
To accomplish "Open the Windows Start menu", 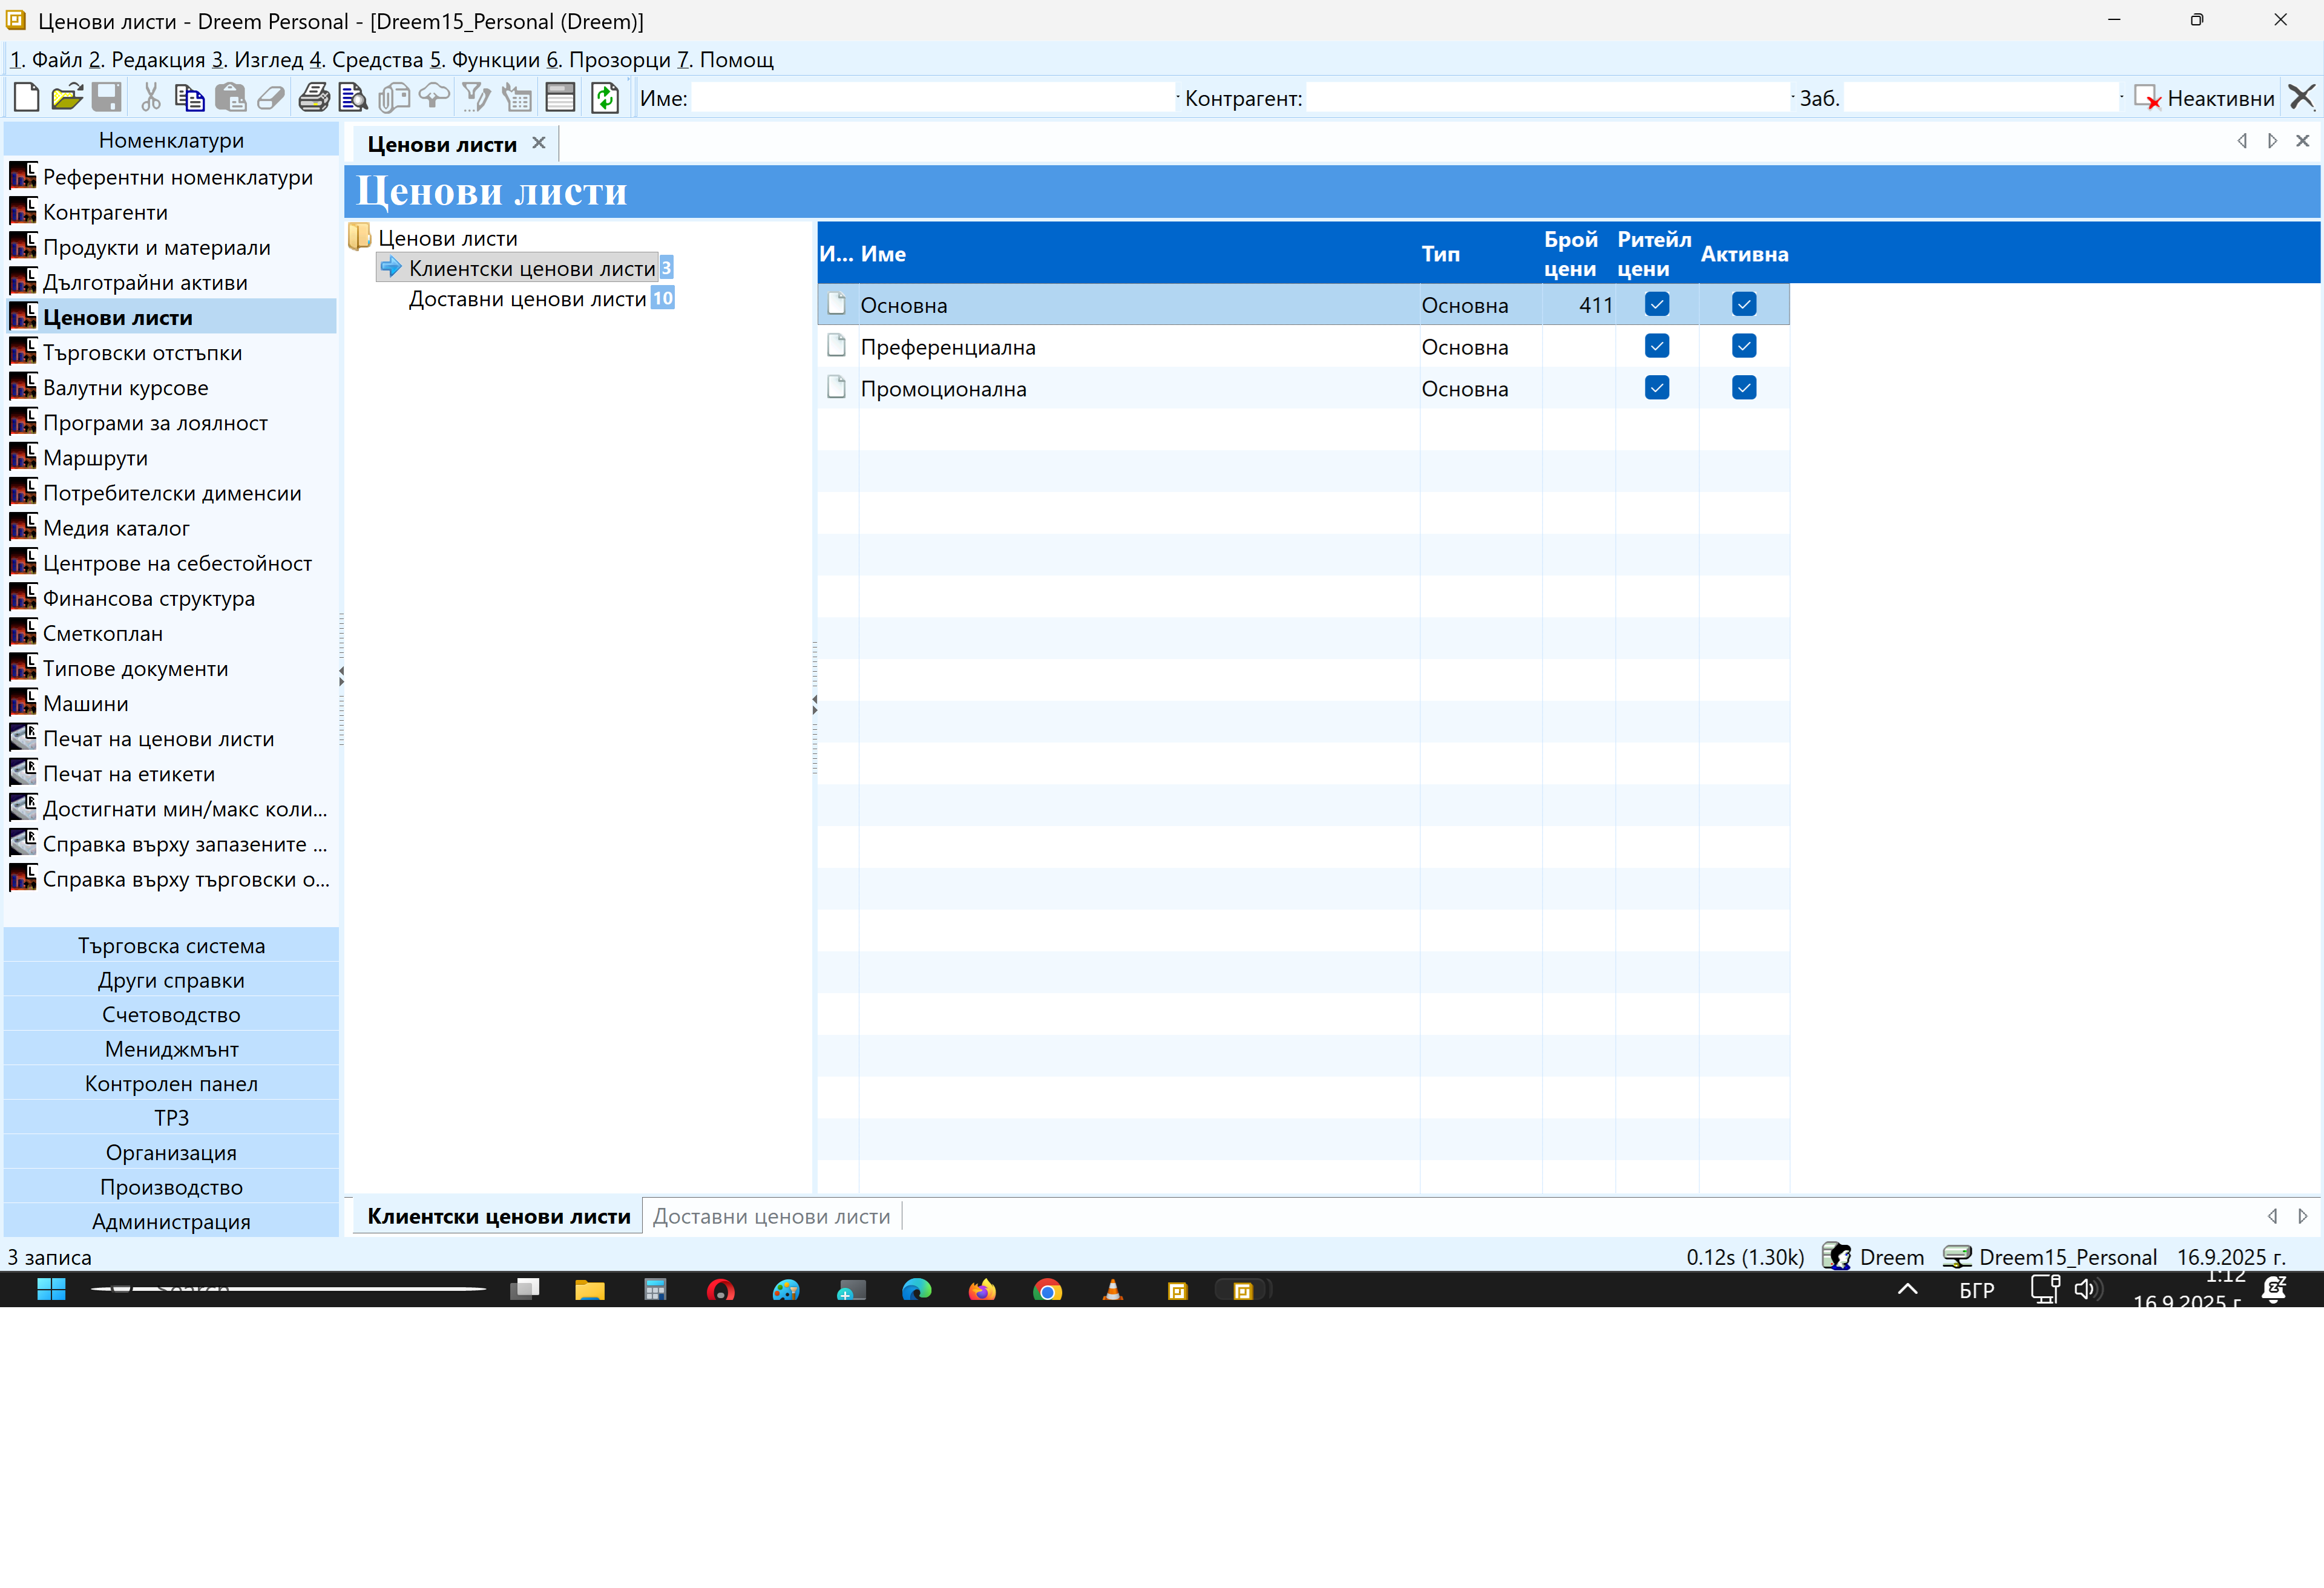I will tap(51, 1290).
